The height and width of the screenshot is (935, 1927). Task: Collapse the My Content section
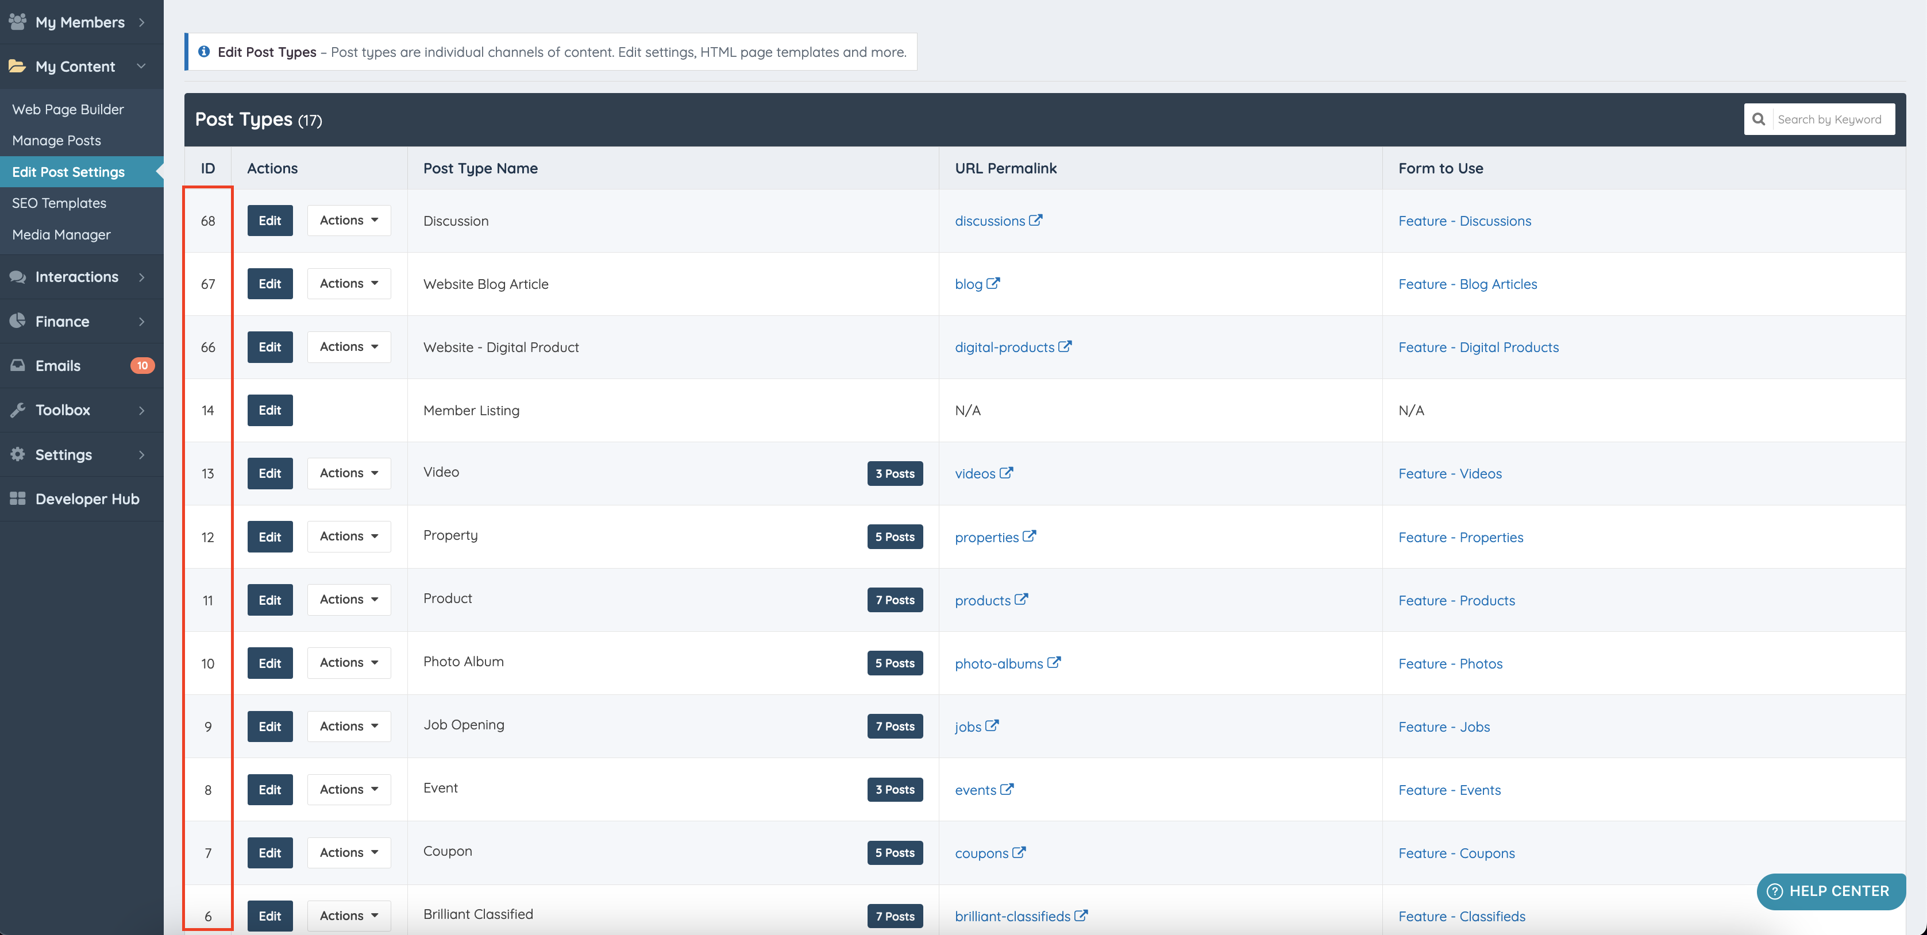point(142,67)
